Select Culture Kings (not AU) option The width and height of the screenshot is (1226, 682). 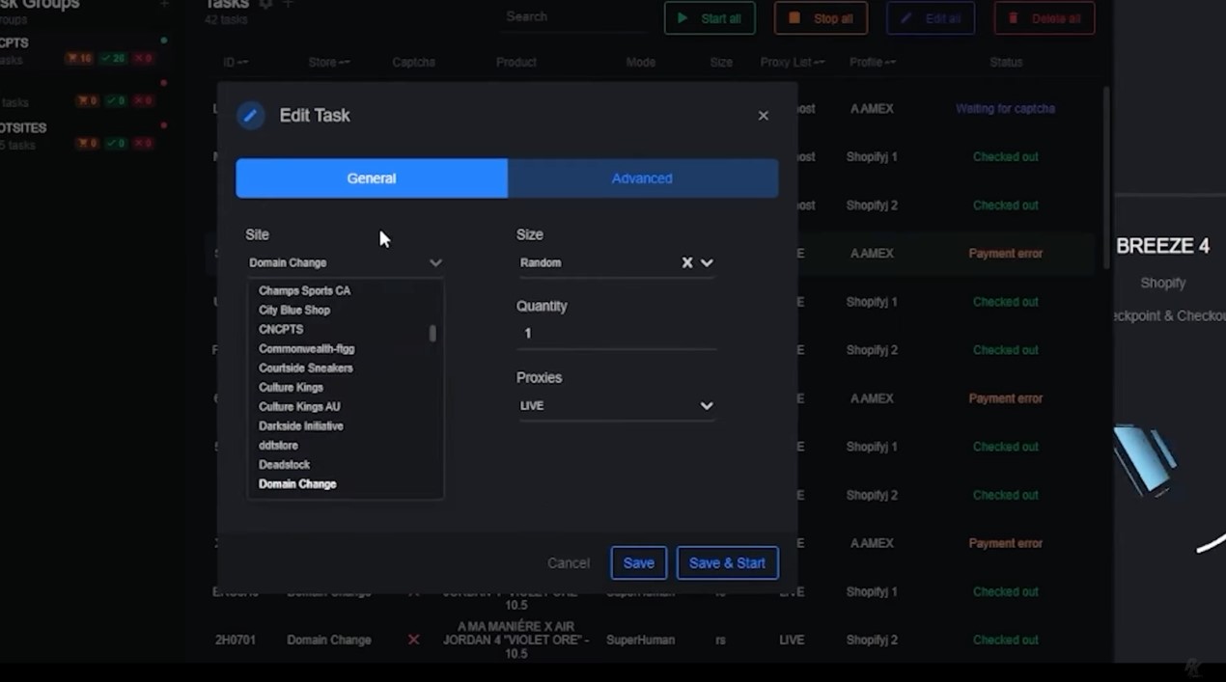[x=291, y=387]
